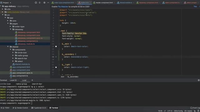200x112 pixels.
Task: Click &__secondary in editor breadcrumb
Action: (73, 77)
